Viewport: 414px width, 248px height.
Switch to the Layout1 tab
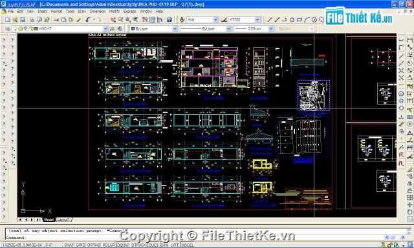pyautogui.click(x=63, y=220)
